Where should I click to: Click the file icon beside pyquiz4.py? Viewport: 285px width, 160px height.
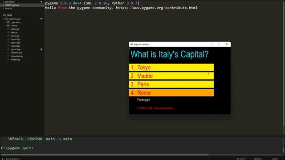pyautogui.click(x=8, y=46)
